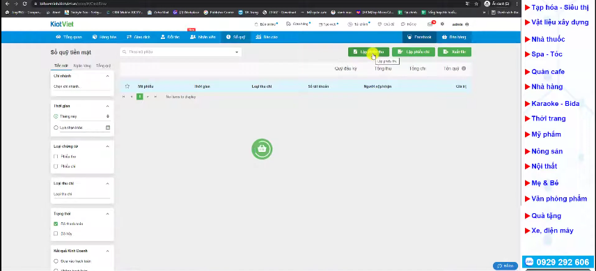
Task: Click the KiotViet logo
Action: [x=62, y=24]
